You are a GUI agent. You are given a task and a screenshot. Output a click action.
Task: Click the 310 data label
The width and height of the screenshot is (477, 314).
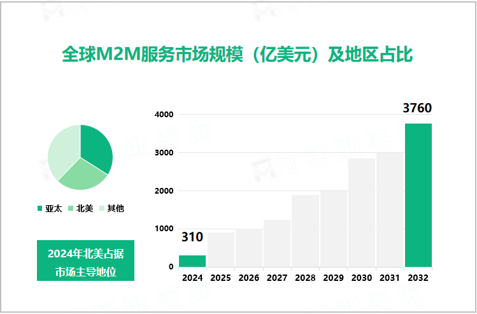tap(192, 237)
